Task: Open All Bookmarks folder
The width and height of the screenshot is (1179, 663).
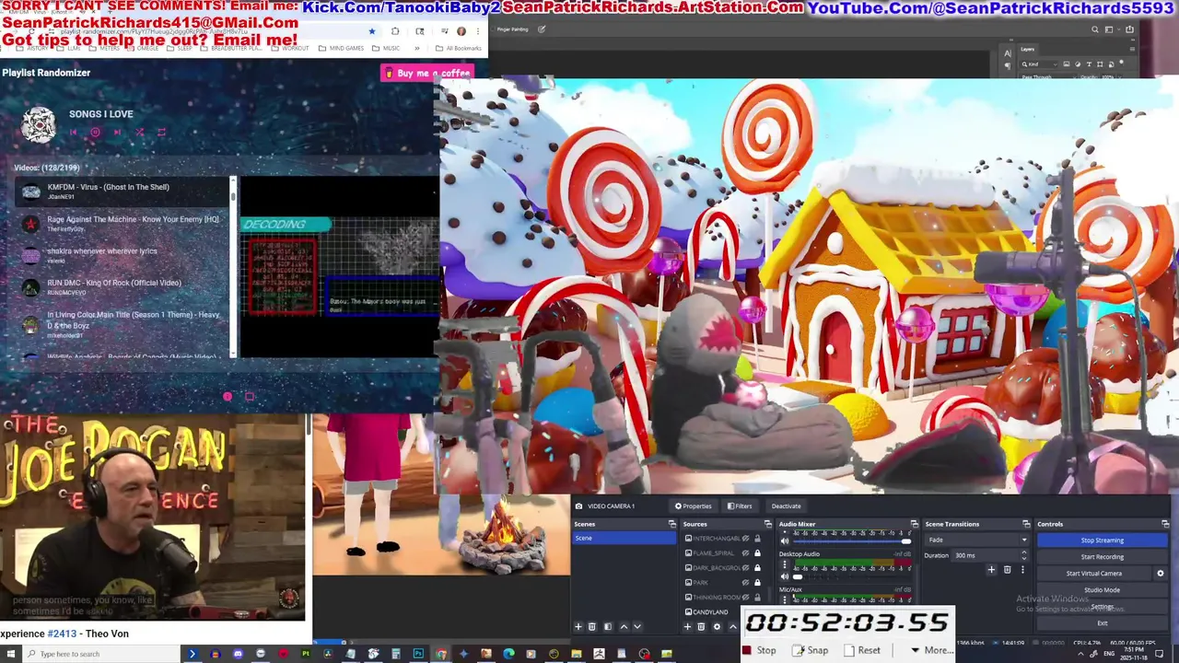Action: tap(459, 48)
